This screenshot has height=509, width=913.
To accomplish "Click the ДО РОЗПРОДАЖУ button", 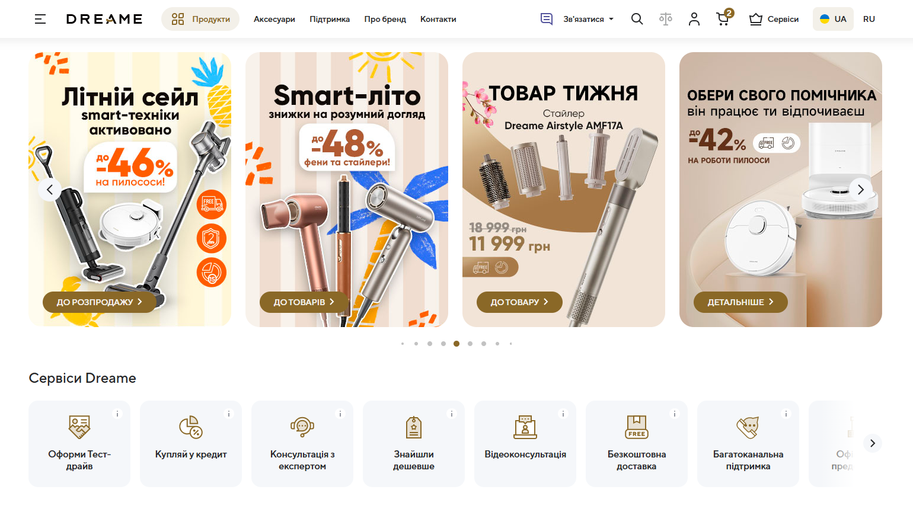I will click(x=100, y=302).
